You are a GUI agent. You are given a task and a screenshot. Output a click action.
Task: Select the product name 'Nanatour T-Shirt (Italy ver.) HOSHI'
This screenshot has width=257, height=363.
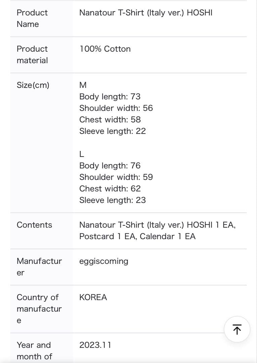146,13
